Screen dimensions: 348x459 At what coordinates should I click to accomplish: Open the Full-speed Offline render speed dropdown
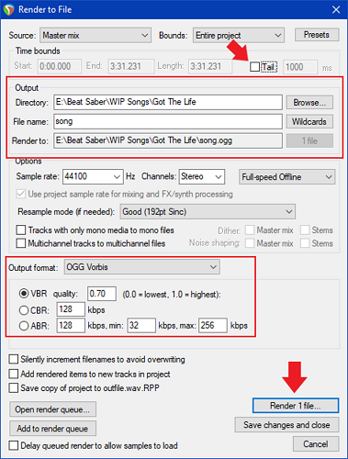(286, 177)
